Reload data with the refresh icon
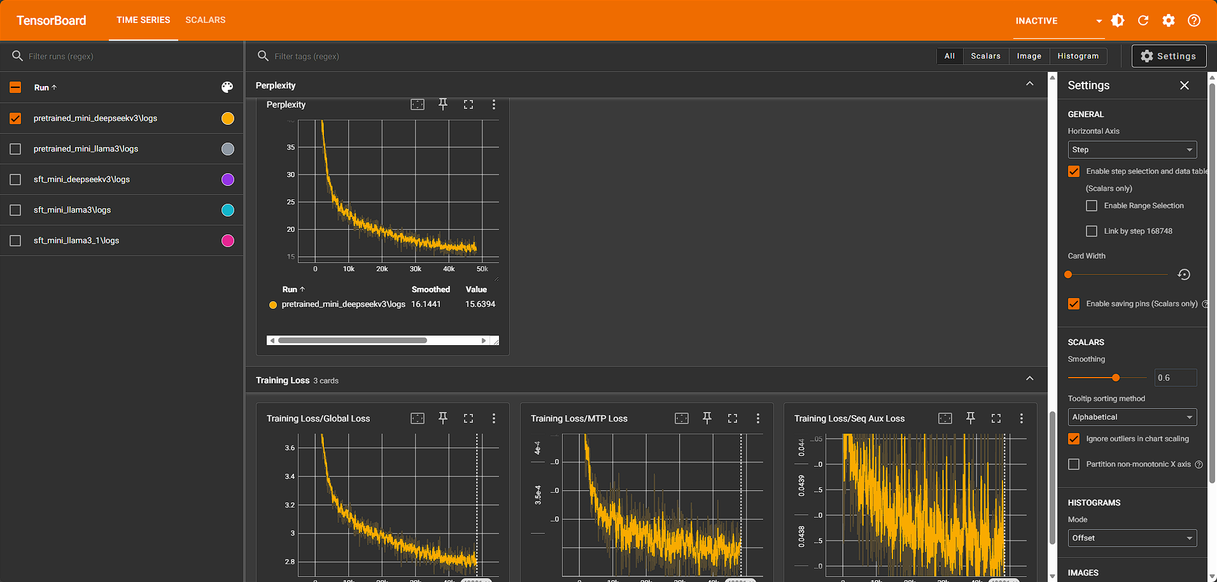Viewport: 1217px width, 582px height. coord(1143,20)
